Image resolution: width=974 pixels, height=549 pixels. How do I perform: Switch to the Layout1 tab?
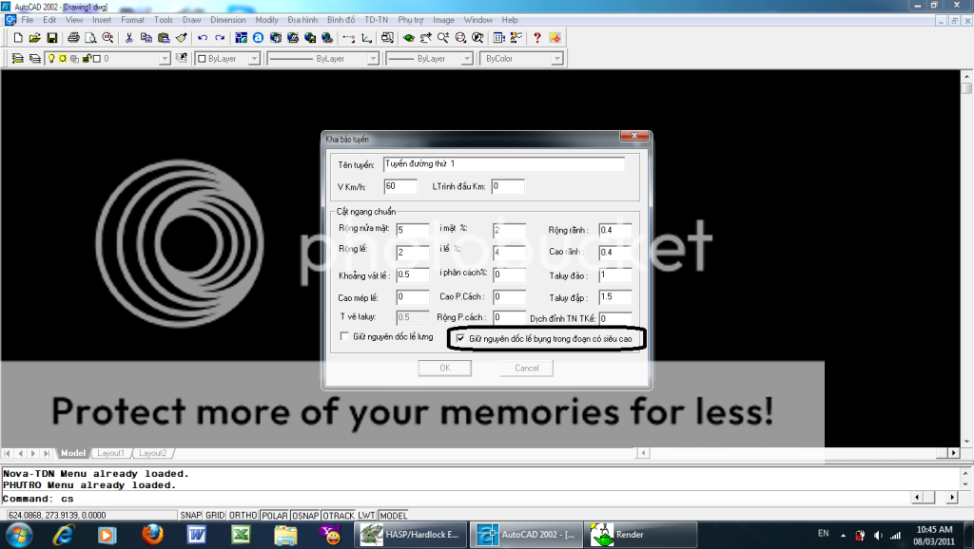110,453
